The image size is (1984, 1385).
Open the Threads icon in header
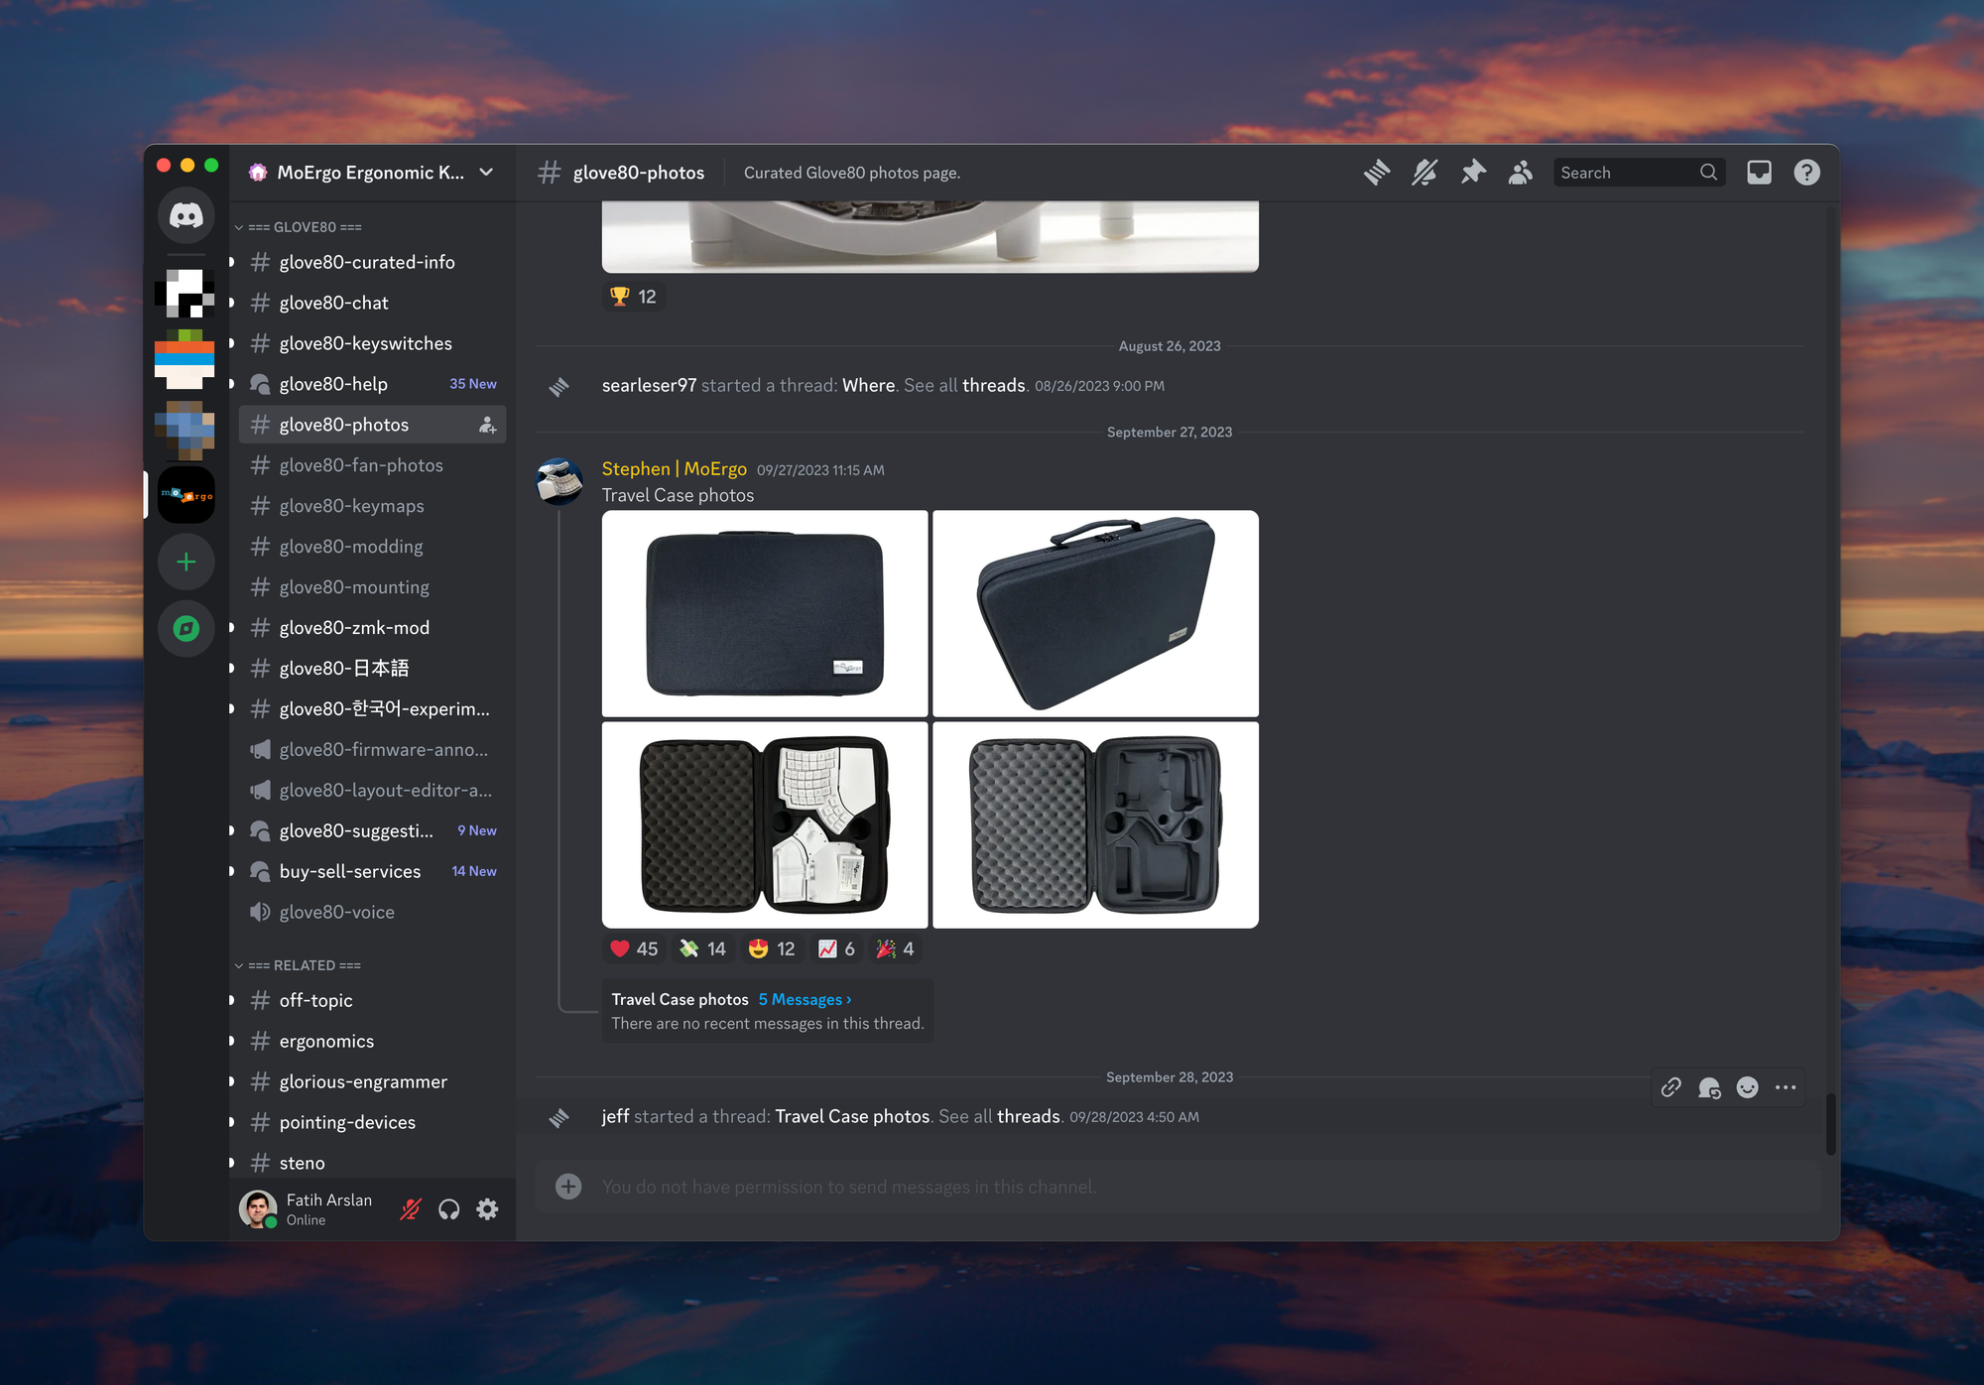[1376, 173]
